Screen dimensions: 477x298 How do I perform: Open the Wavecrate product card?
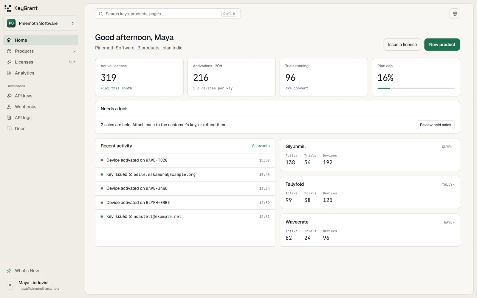pyautogui.click(x=370, y=230)
